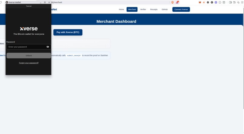Click Pay with Xverse (BTC) button
The height and width of the screenshot is (134, 244).
pos(68,32)
